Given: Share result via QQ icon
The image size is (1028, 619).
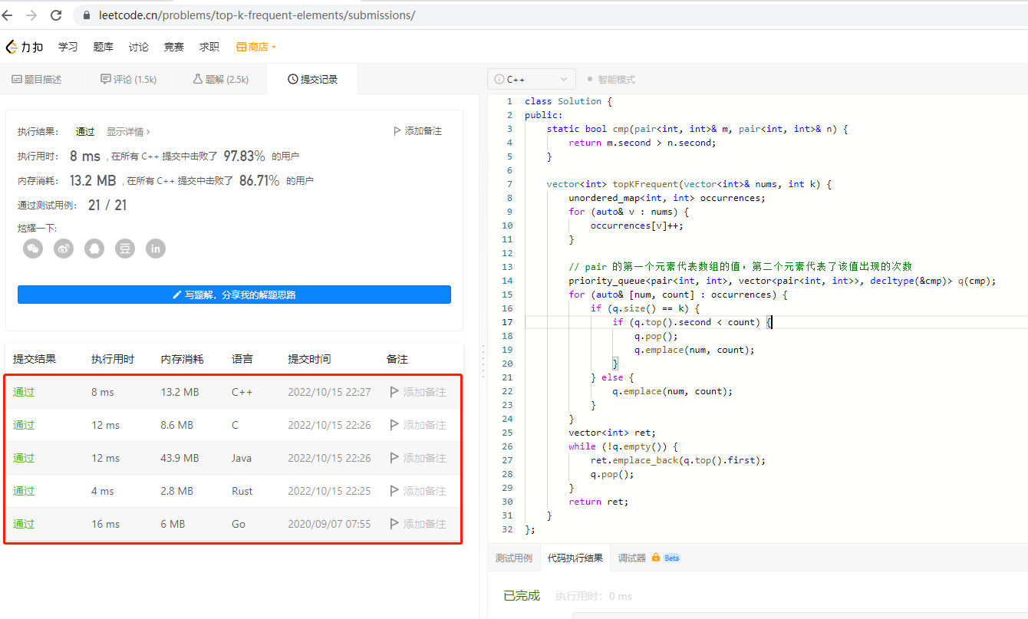Looking at the screenshot, I should pyautogui.click(x=94, y=249).
